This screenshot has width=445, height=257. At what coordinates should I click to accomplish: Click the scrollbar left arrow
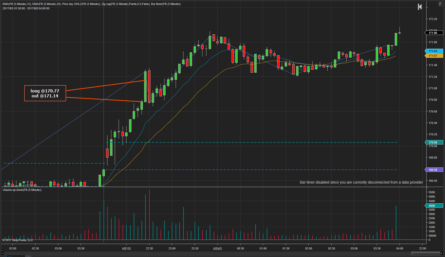pyautogui.click(x=3, y=253)
